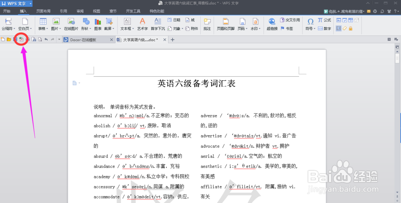Create a new document from quick toolbar
Viewport: 401px width, 203px height.
click(3, 39)
